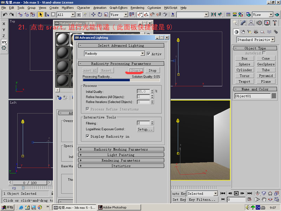Viewport: 281px width, 211px height.
Task: Toggle the Angle Snap button
Action: point(146,14)
